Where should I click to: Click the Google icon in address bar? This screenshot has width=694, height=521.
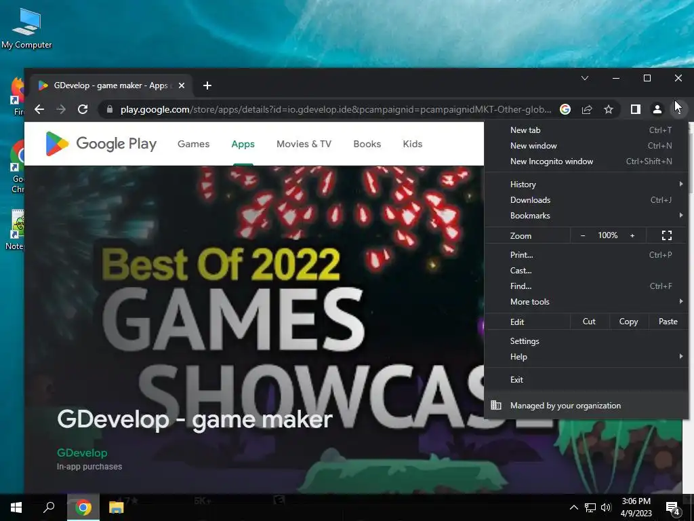pos(565,109)
